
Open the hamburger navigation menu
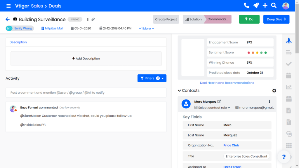(8, 6)
